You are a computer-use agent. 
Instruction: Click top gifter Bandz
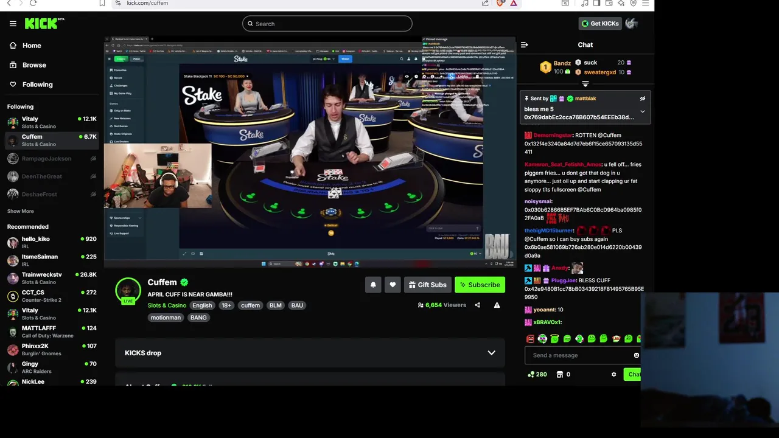(562, 63)
